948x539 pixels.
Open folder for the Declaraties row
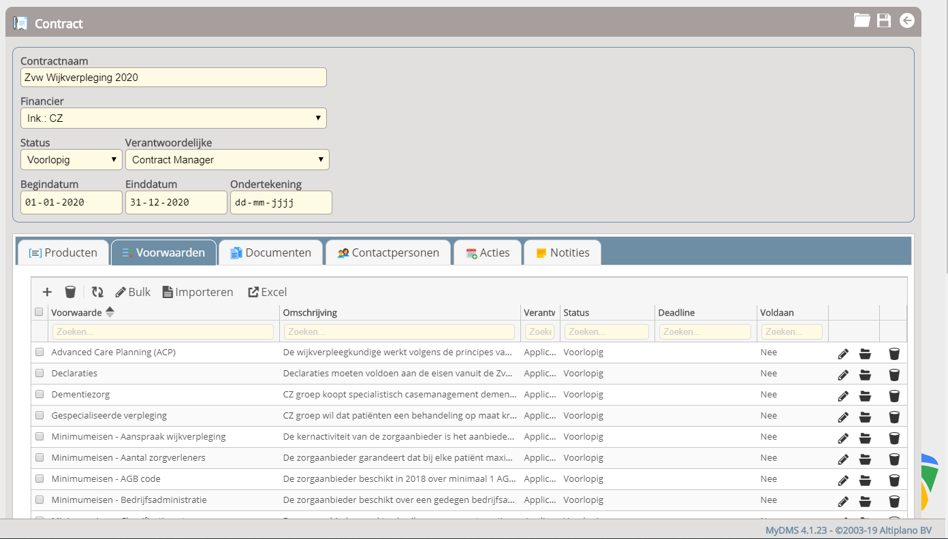pyautogui.click(x=865, y=374)
